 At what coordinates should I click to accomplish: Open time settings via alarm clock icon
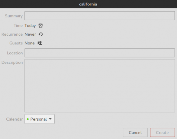40,25
